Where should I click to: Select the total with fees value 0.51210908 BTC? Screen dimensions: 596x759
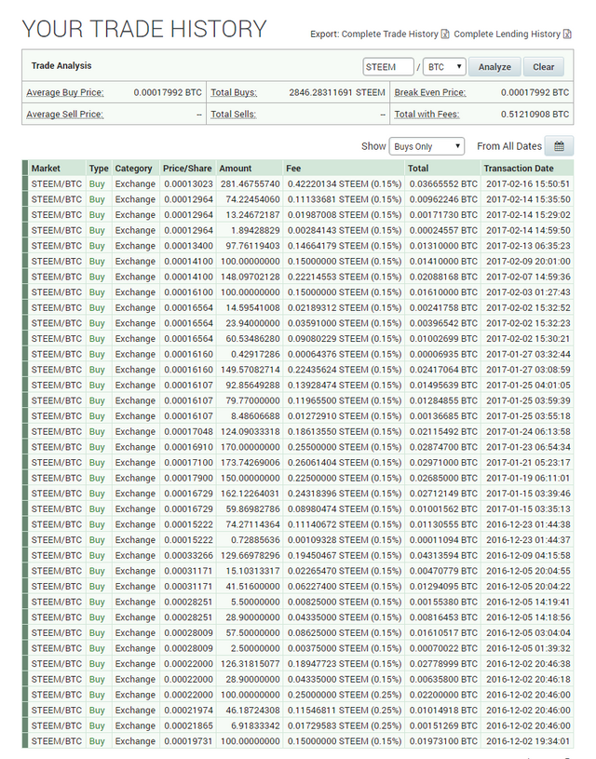[x=535, y=115]
